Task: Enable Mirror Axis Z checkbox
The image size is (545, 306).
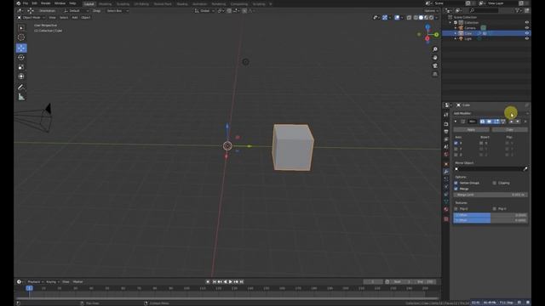Action: click(x=456, y=155)
